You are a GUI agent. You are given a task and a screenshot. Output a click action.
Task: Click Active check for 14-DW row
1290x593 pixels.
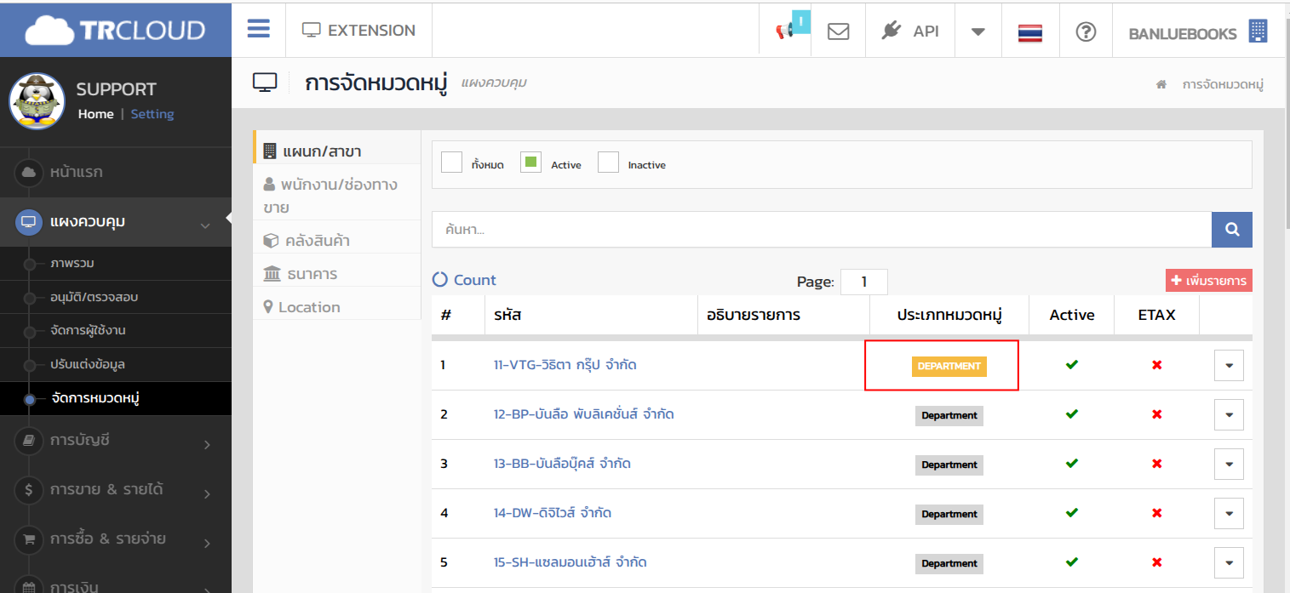pyautogui.click(x=1072, y=513)
